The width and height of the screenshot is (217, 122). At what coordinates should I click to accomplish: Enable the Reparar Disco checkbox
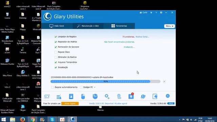tap(56, 52)
